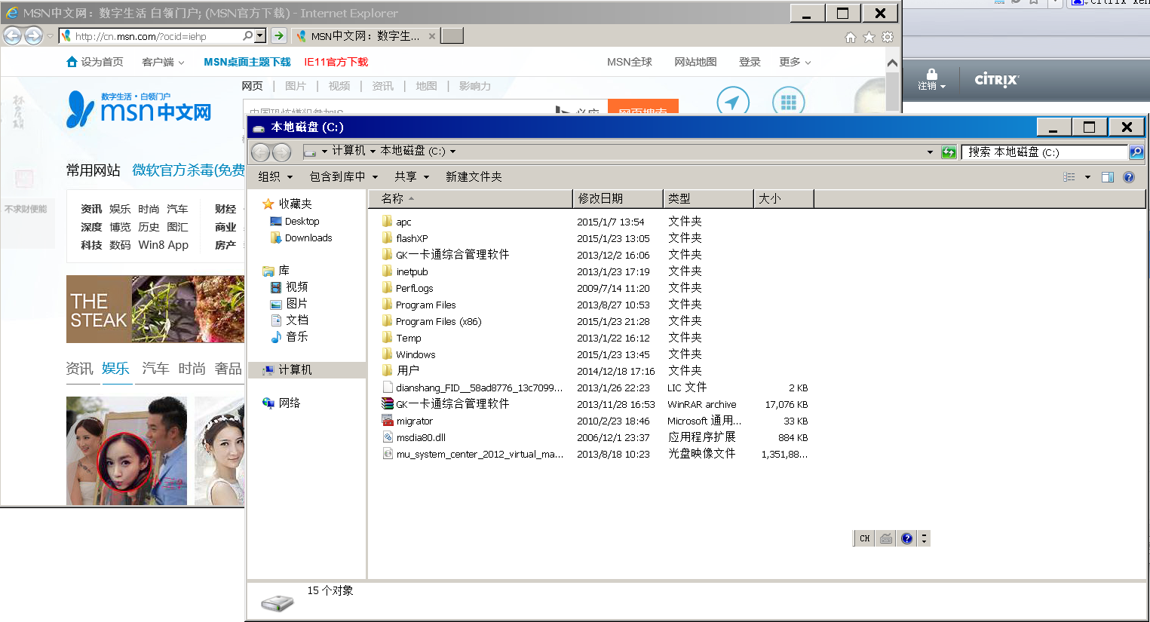Viewport: 1150px width, 622px height.
Task: Click the search magnifier in Explorer search box
Action: (x=1136, y=152)
